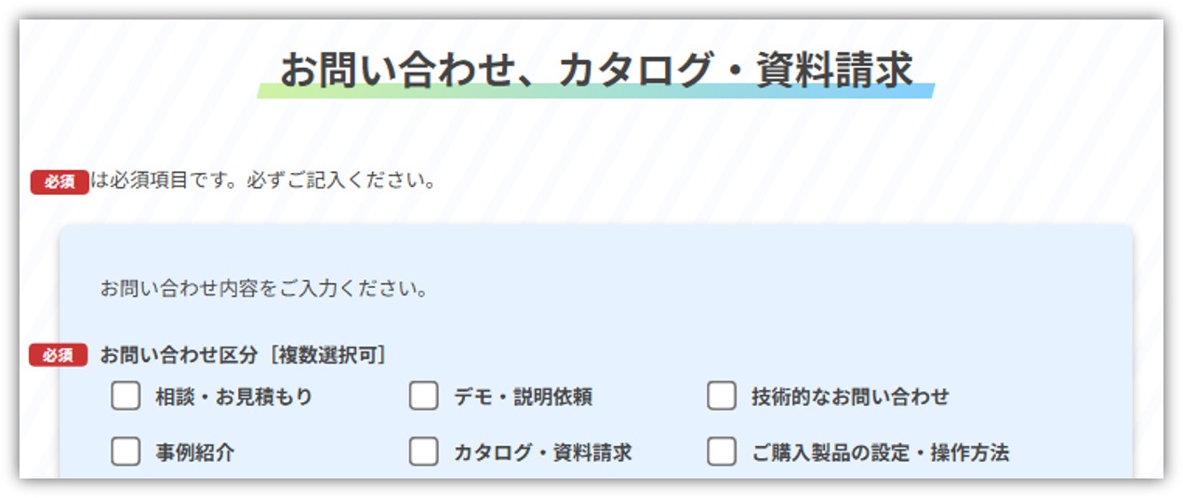Click the お問い合わせ、カタログ・資料請求 page heading

coord(595,70)
